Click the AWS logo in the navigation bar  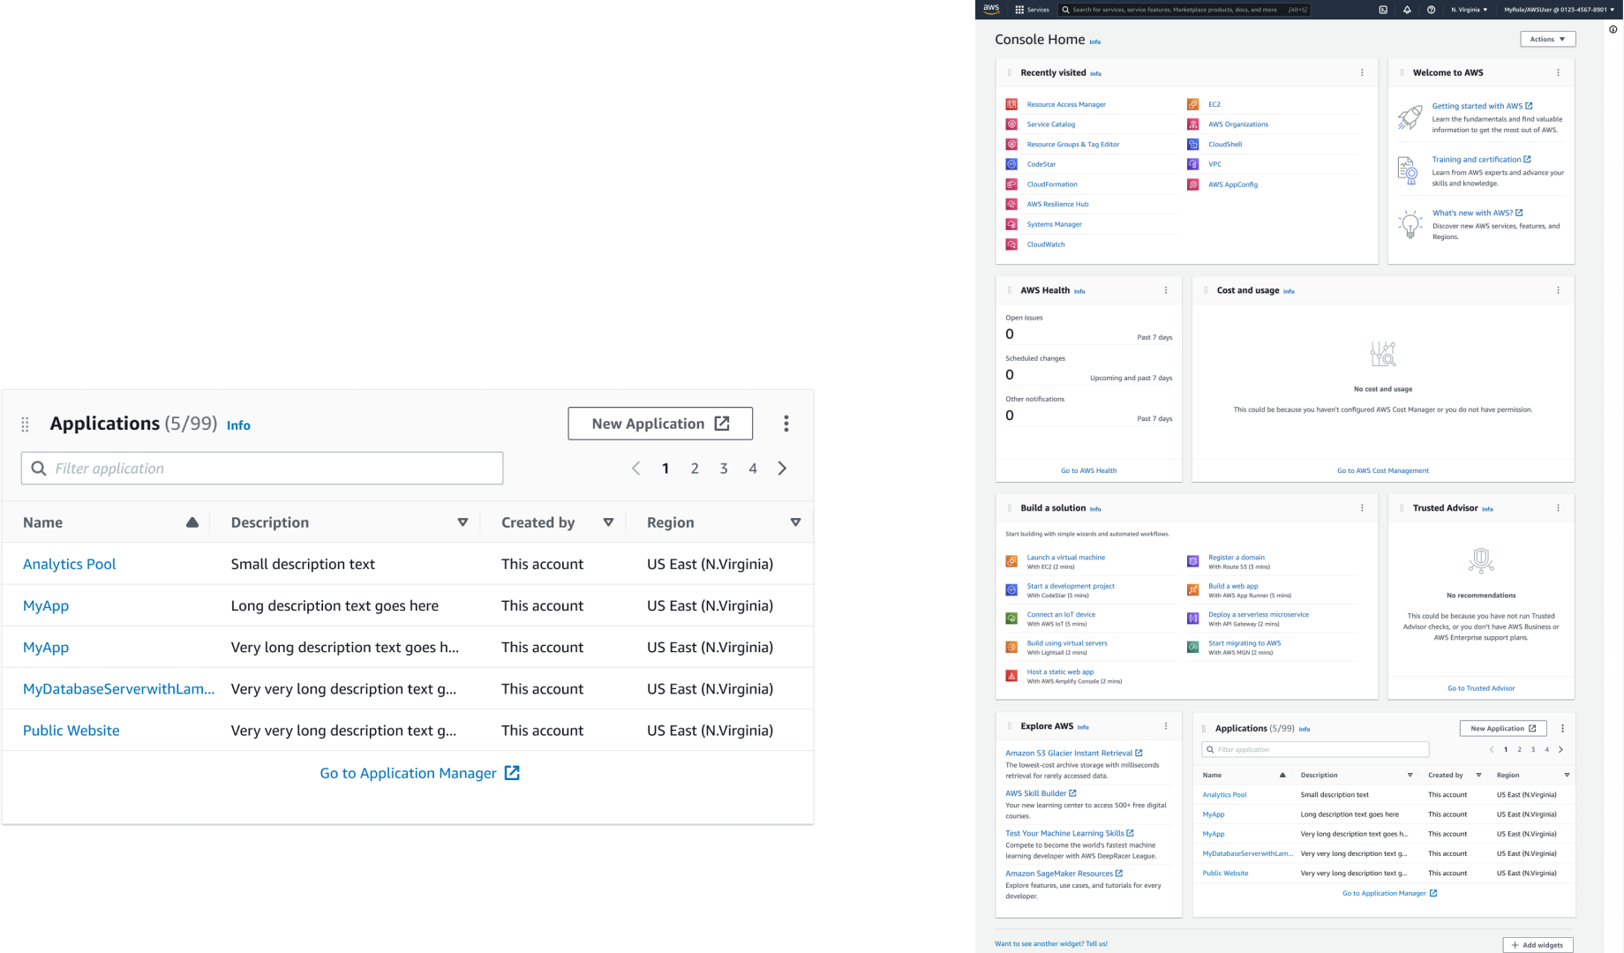pyautogui.click(x=991, y=9)
